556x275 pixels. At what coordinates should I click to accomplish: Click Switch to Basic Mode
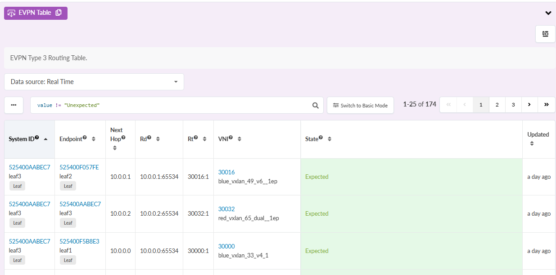tap(360, 105)
